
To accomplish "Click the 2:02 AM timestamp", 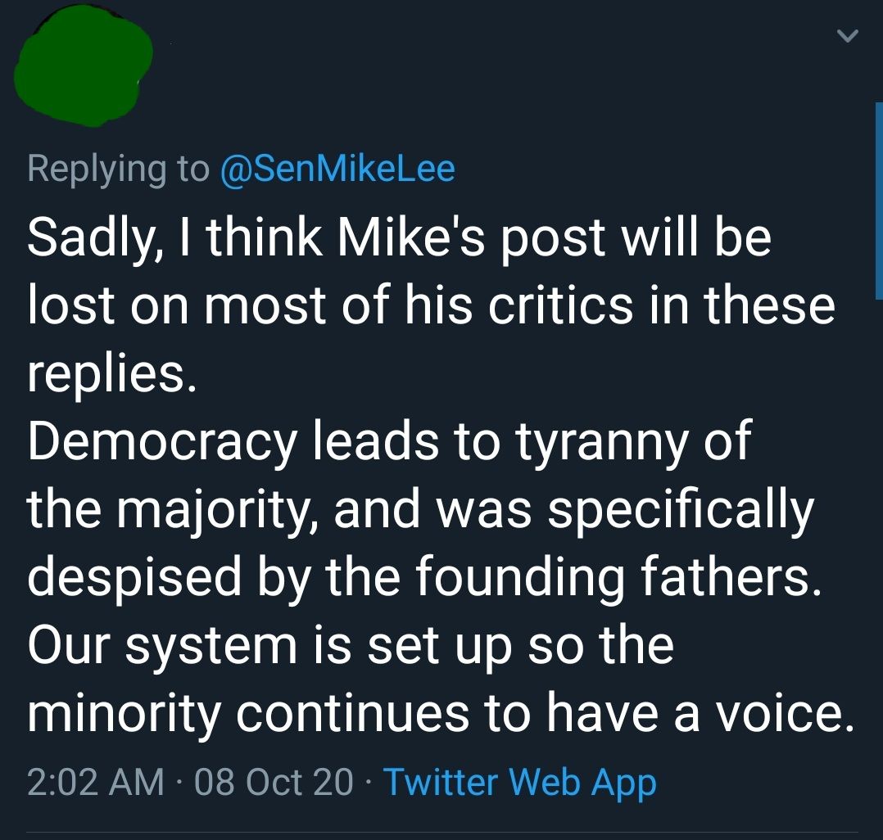I will coord(95,783).
